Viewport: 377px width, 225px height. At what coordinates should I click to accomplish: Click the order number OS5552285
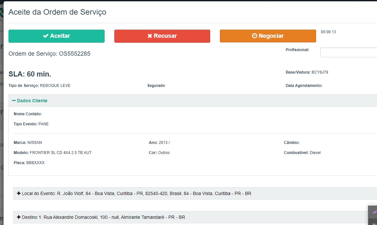click(74, 54)
